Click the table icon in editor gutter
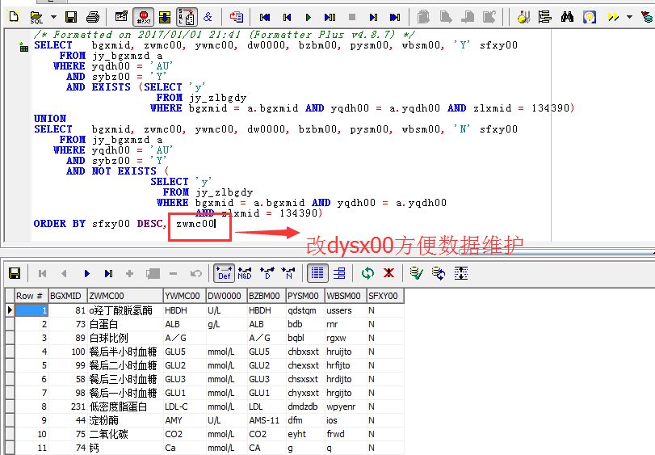 point(23,48)
